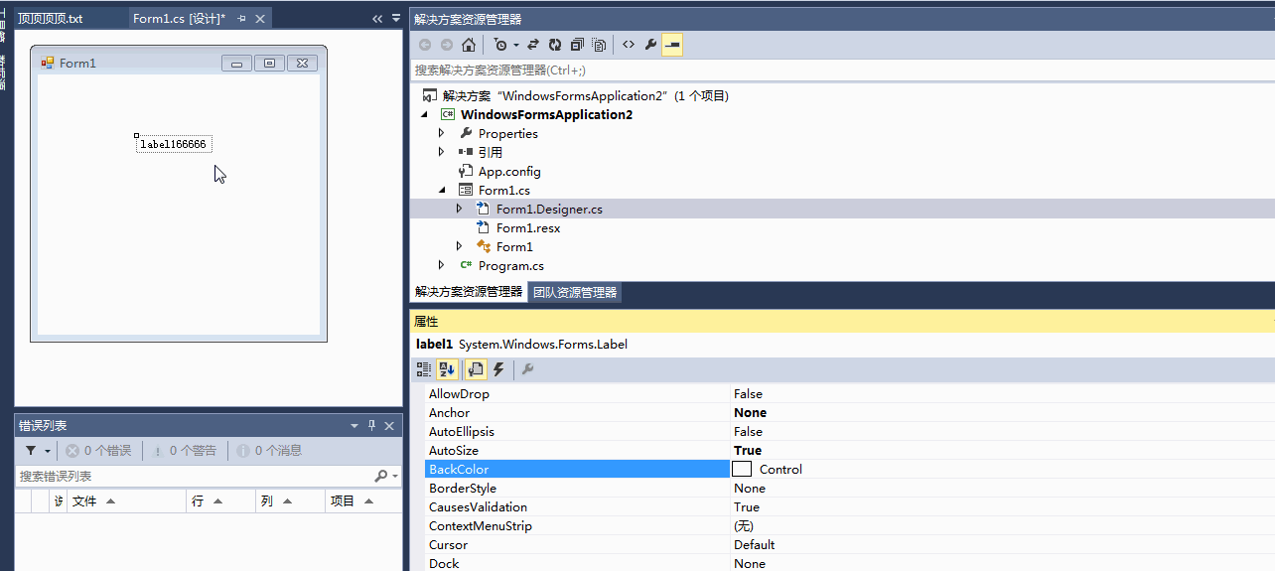Click the Form1.cs form file icon
The height and width of the screenshot is (571, 1275).
pyautogui.click(x=466, y=191)
